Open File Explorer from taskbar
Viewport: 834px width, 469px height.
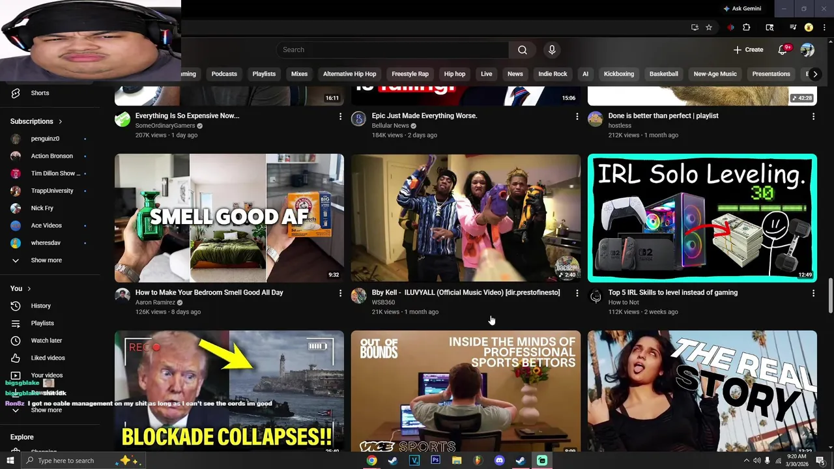(457, 461)
